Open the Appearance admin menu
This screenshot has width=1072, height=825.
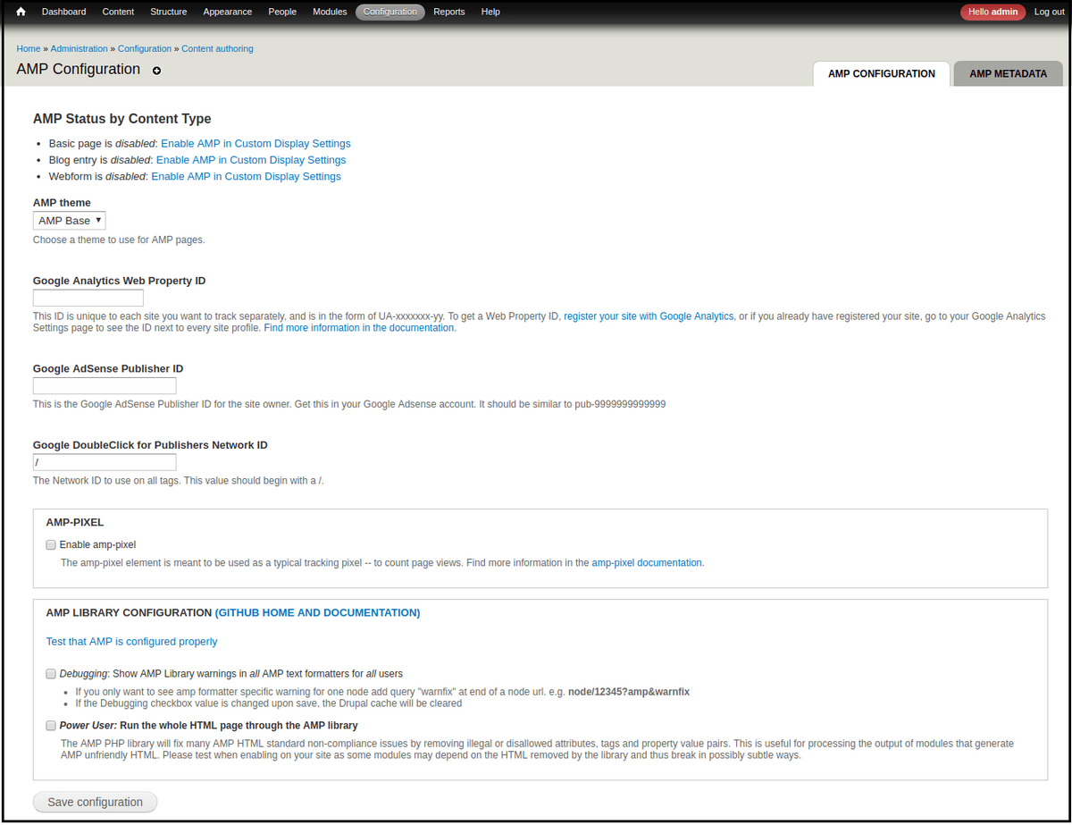228,12
